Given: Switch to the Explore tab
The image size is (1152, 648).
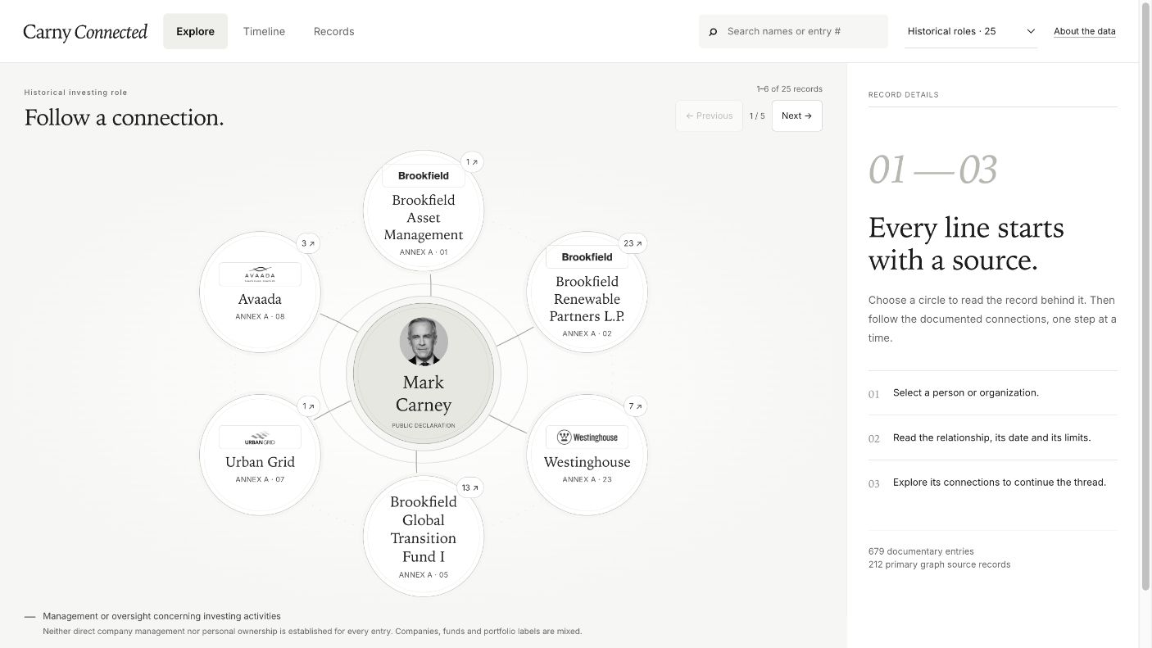Looking at the screenshot, I should pyautogui.click(x=195, y=31).
